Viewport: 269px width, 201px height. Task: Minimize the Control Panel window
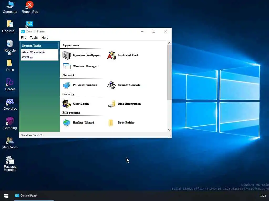click(x=142, y=31)
